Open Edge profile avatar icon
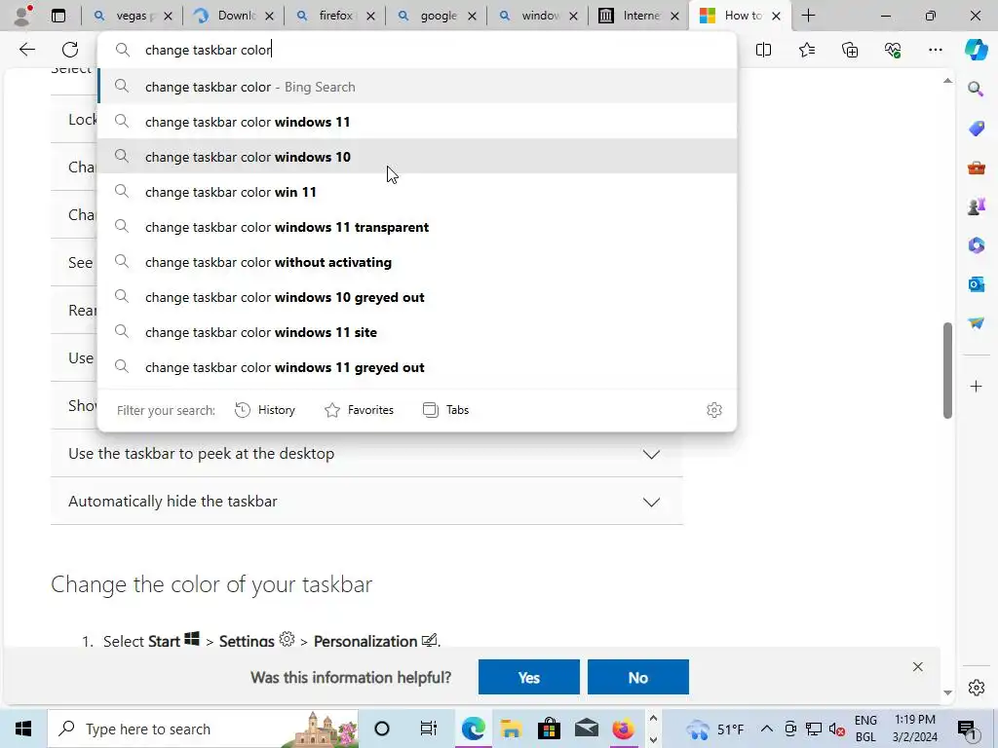The height and width of the screenshot is (748, 998). 23,16
